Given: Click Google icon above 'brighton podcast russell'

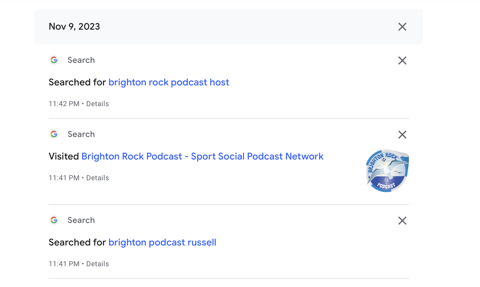Looking at the screenshot, I should (54, 220).
